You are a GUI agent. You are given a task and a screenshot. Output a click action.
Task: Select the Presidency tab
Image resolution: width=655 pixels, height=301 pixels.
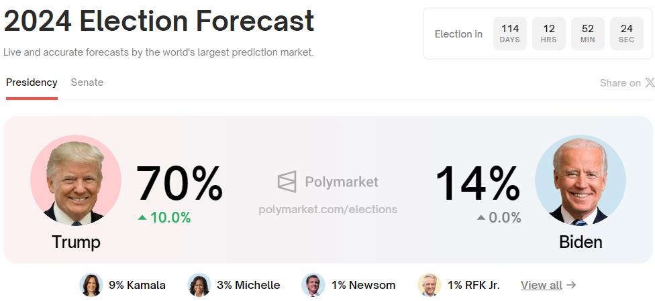(x=32, y=82)
